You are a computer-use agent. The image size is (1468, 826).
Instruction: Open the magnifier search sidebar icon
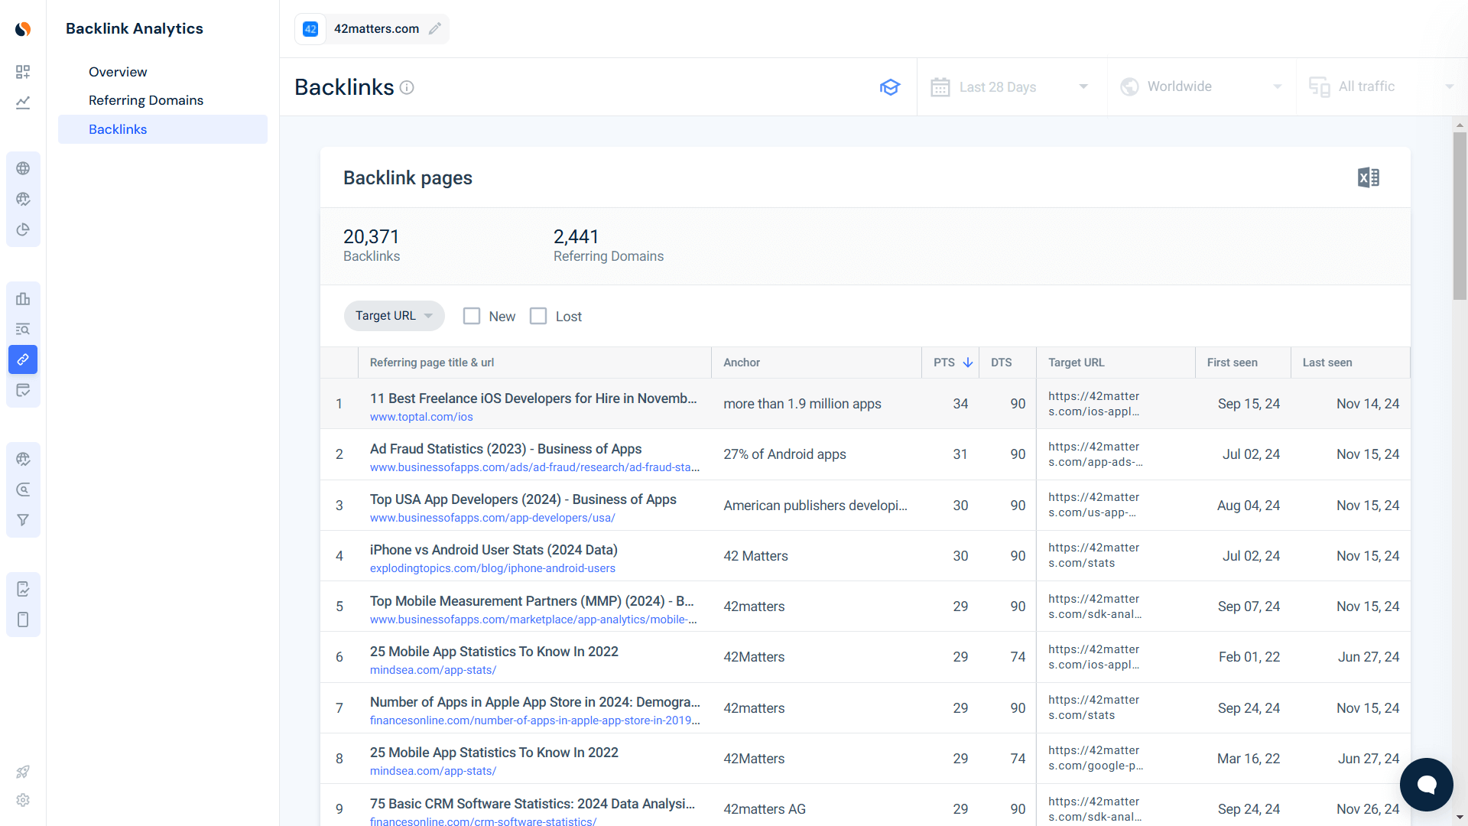coord(23,489)
